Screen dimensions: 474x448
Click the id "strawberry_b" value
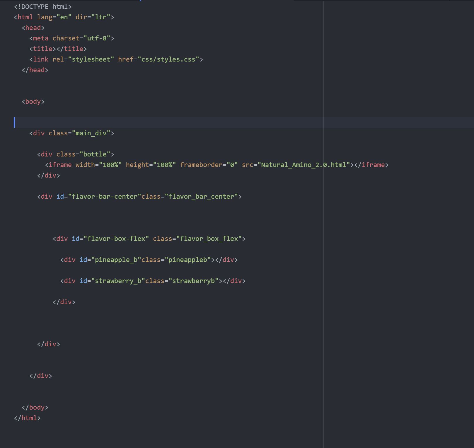tap(118, 281)
